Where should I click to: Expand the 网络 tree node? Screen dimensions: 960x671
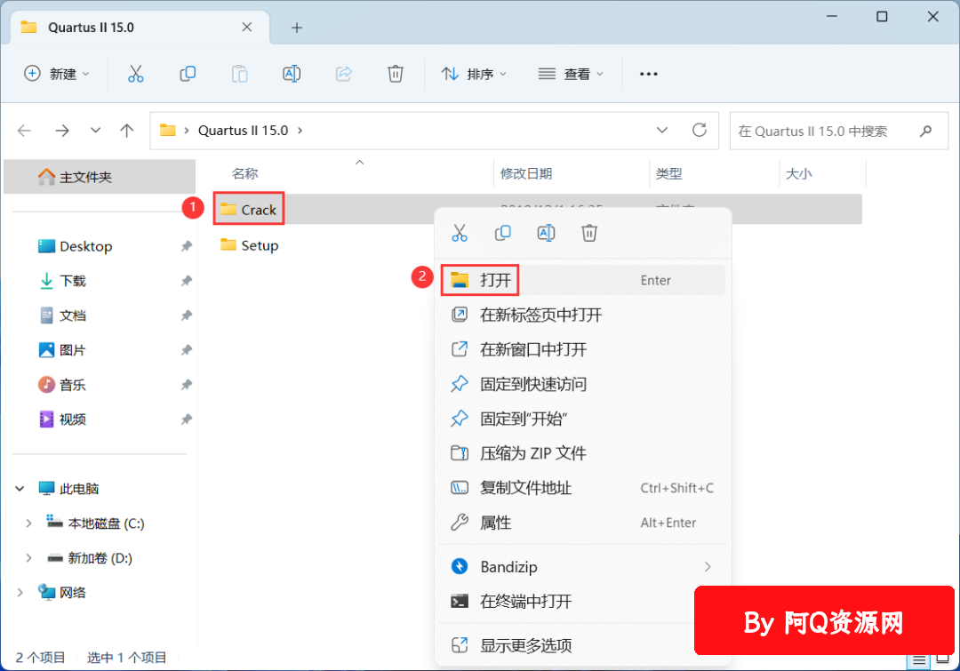[x=20, y=592]
